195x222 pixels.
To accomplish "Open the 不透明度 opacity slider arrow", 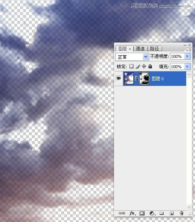I will click(x=188, y=56).
